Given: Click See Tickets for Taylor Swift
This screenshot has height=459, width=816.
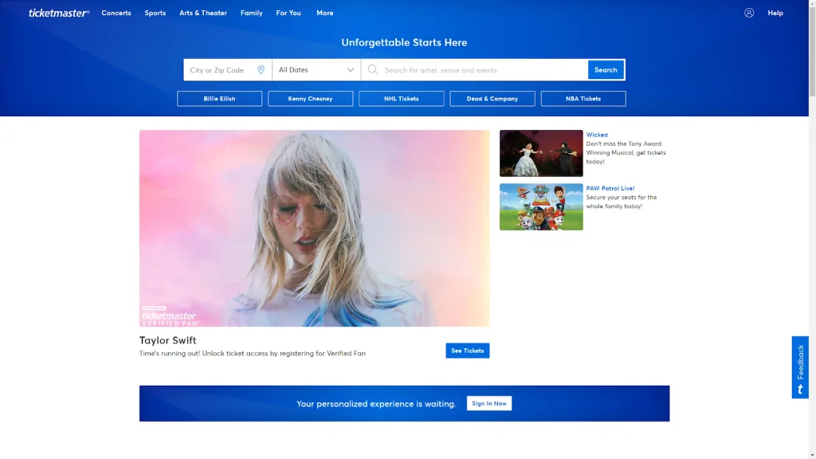Looking at the screenshot, I should [x=467, y=351].
